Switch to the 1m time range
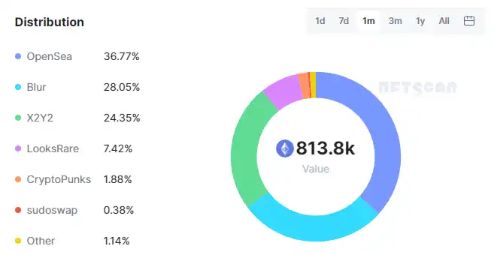 coord(368,21)
